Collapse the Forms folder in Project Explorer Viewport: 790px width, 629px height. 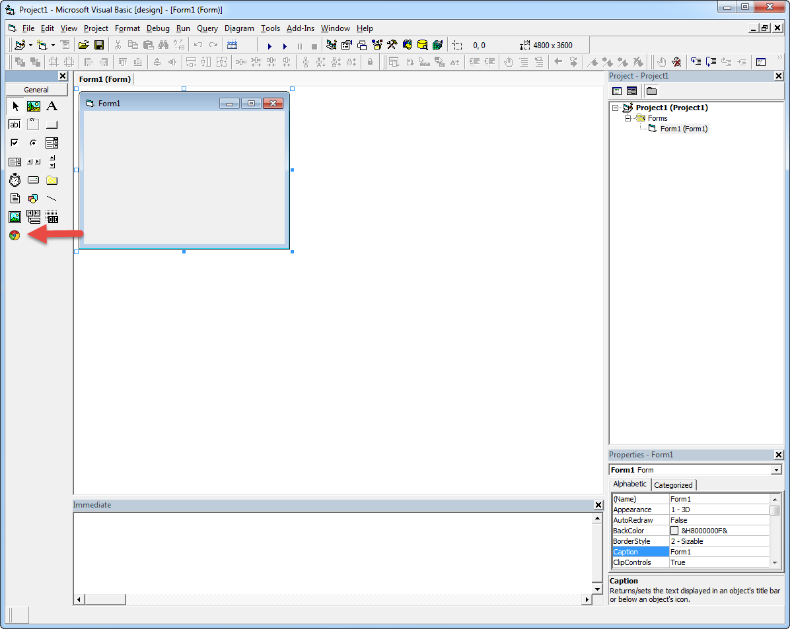pos(628,117)
